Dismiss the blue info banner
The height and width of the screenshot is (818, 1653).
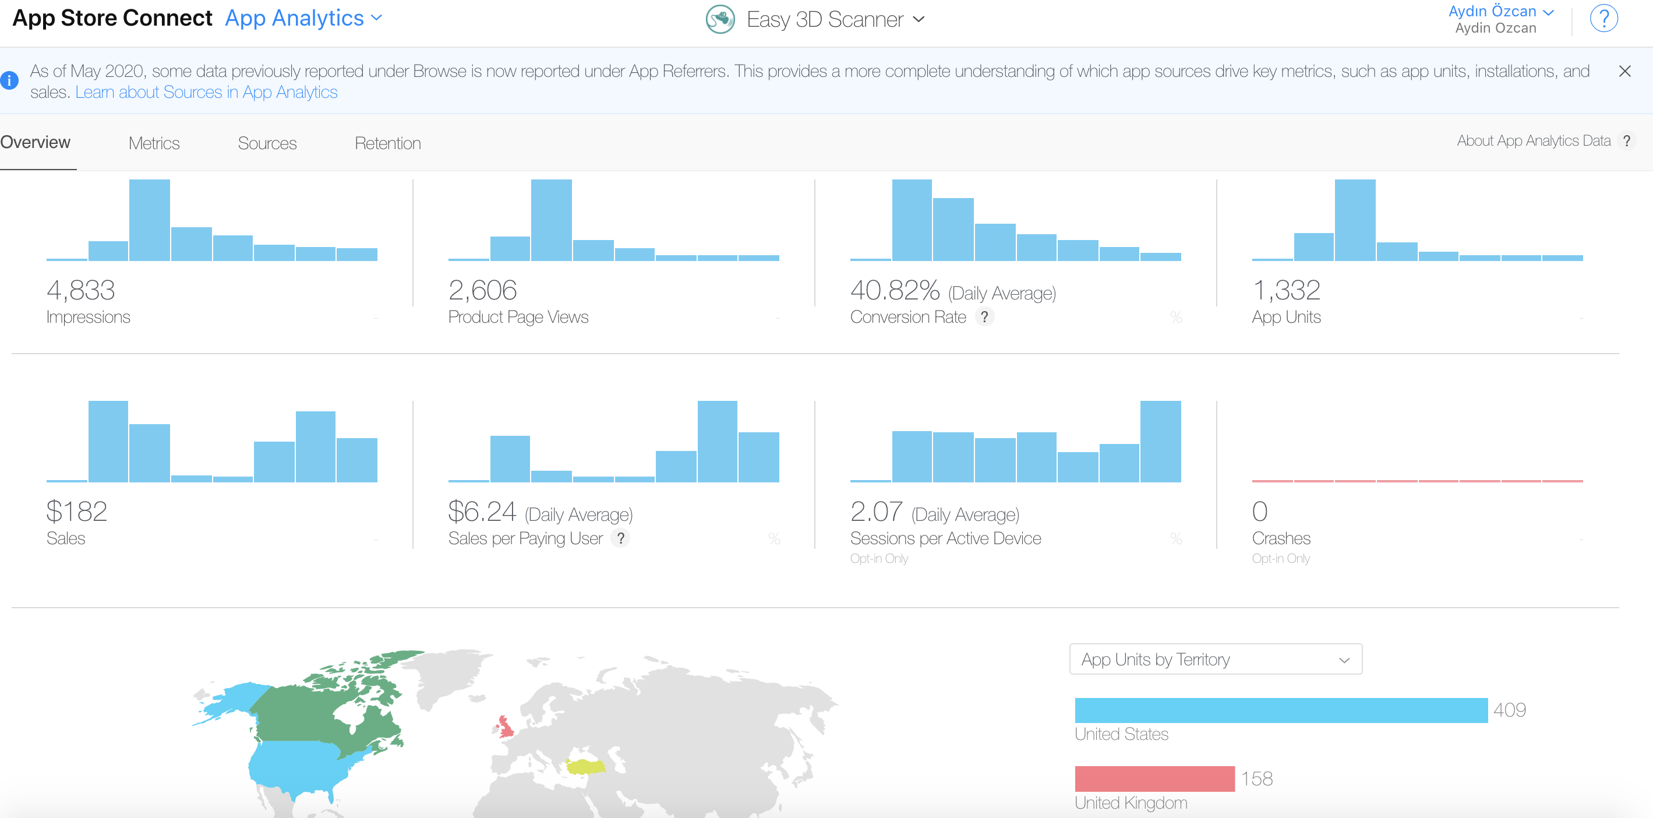click(x=1624, y=71)
